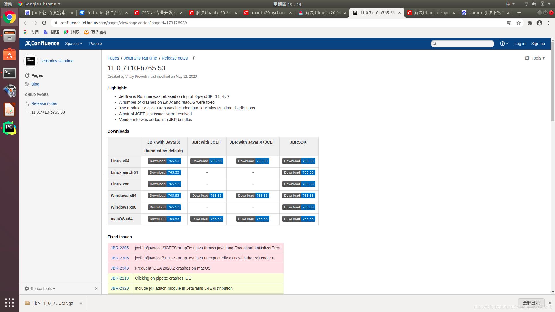Open Files manager from the dock

[10, 36]
